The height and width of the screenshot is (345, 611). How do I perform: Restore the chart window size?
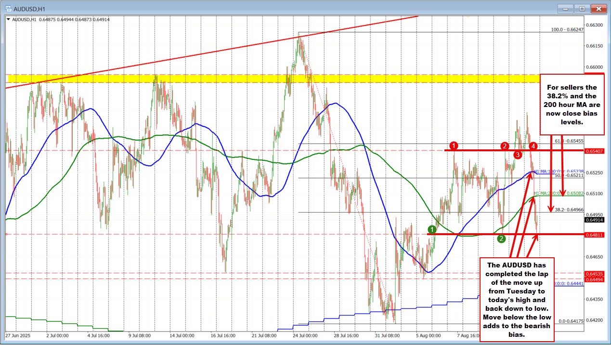(x=582, y=8)
